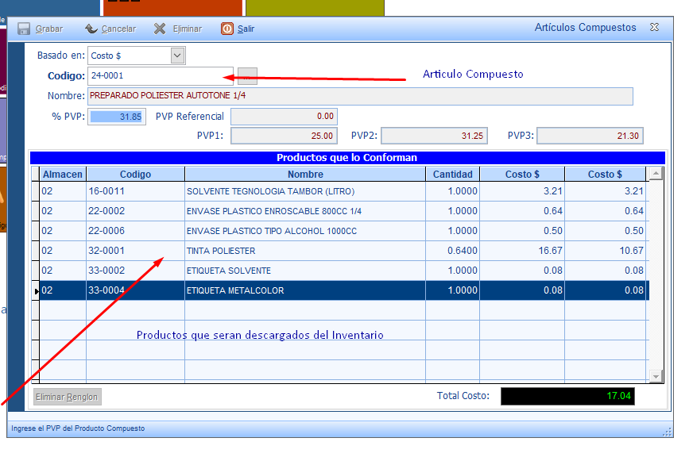693x461 pixels.
Task: Click the Grabar save icon
Action: click(24, 29)
